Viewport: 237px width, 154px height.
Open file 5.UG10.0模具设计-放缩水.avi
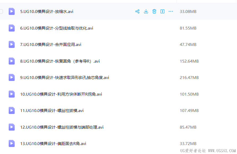click(x=47, y=12)
